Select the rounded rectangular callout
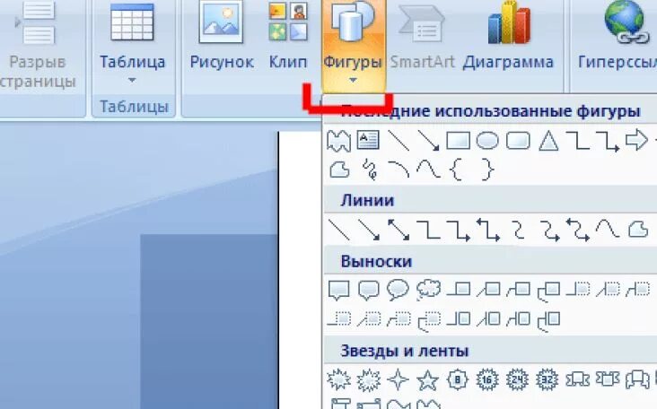Image resolution: width=657 pixels, height=409 pixels. pyautogui.click(x=368, y=290)
